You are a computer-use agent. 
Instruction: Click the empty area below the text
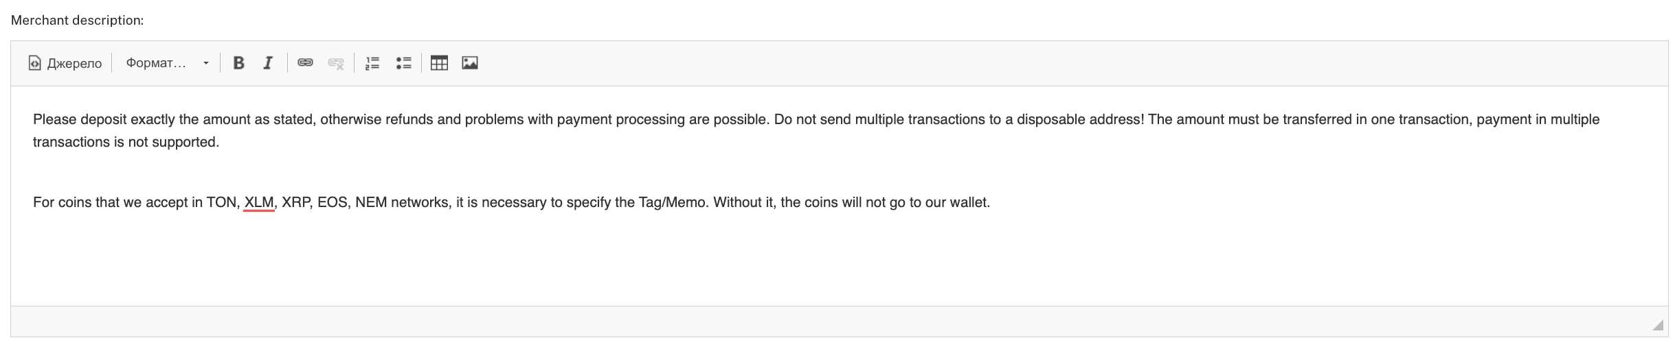[824, 264]
